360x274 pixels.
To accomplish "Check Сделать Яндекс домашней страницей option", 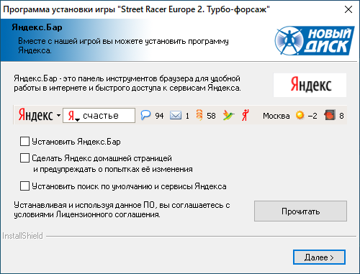I will click(24, 158).
